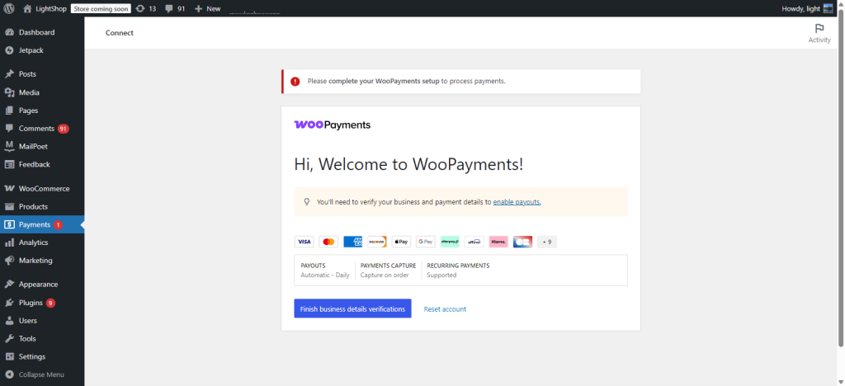
Task: Open Comments with the 91 badge in sidebar
Action: [x=42, y=129]
